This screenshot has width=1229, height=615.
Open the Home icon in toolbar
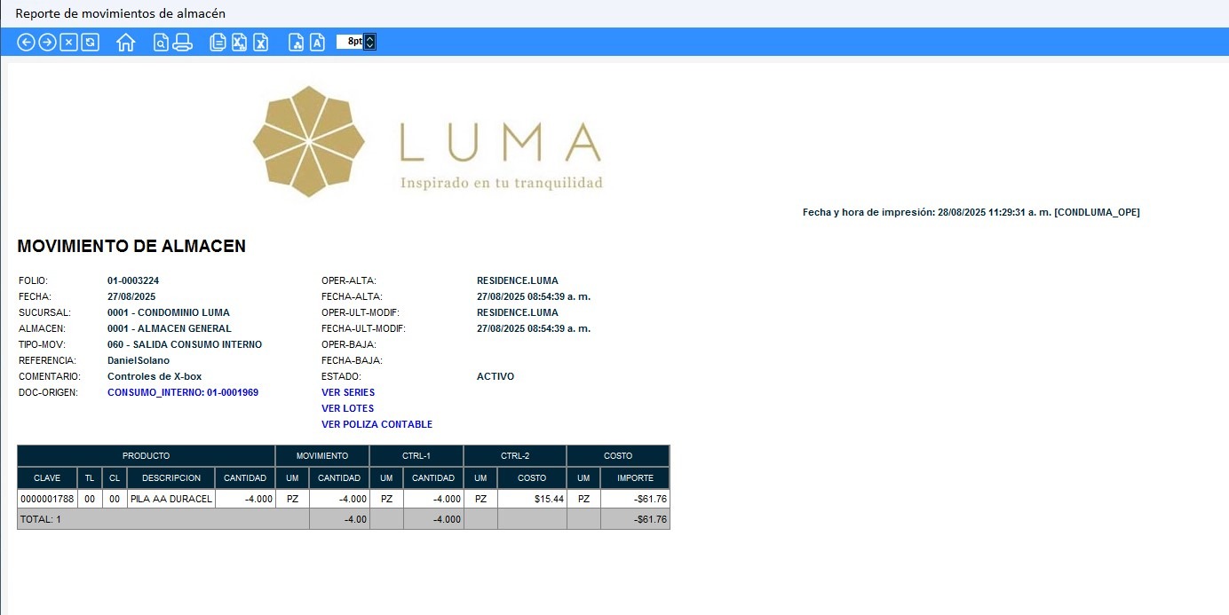(126, 42)
